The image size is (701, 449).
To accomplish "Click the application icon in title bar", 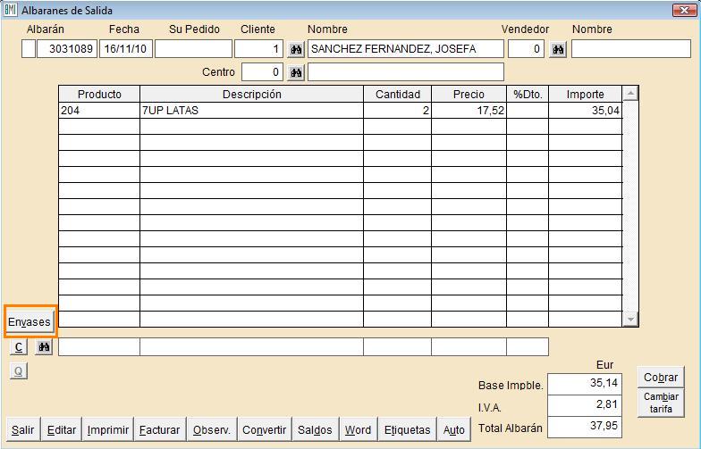I will pos(11,10).
